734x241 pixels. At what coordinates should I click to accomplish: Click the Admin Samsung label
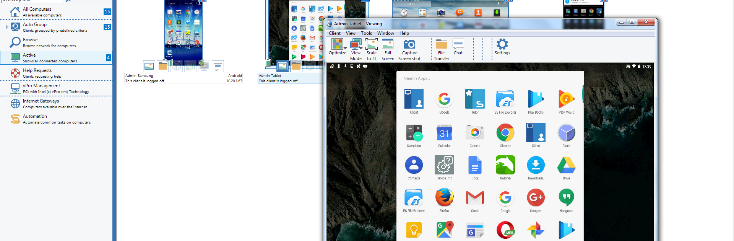[x=139, y=76]
